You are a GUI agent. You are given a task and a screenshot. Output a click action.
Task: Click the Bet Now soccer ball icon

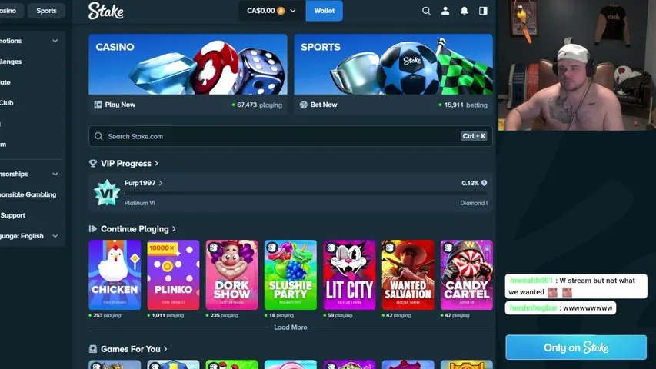pyautogui.click(x=303, y=105)
